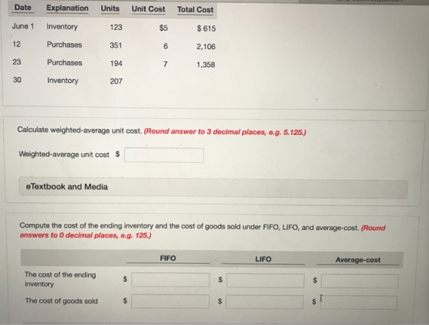
Task: Click the Units column header
Action: tap(110, 8)
